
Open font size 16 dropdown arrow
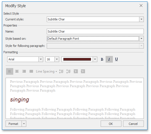[x=57, y=59]
